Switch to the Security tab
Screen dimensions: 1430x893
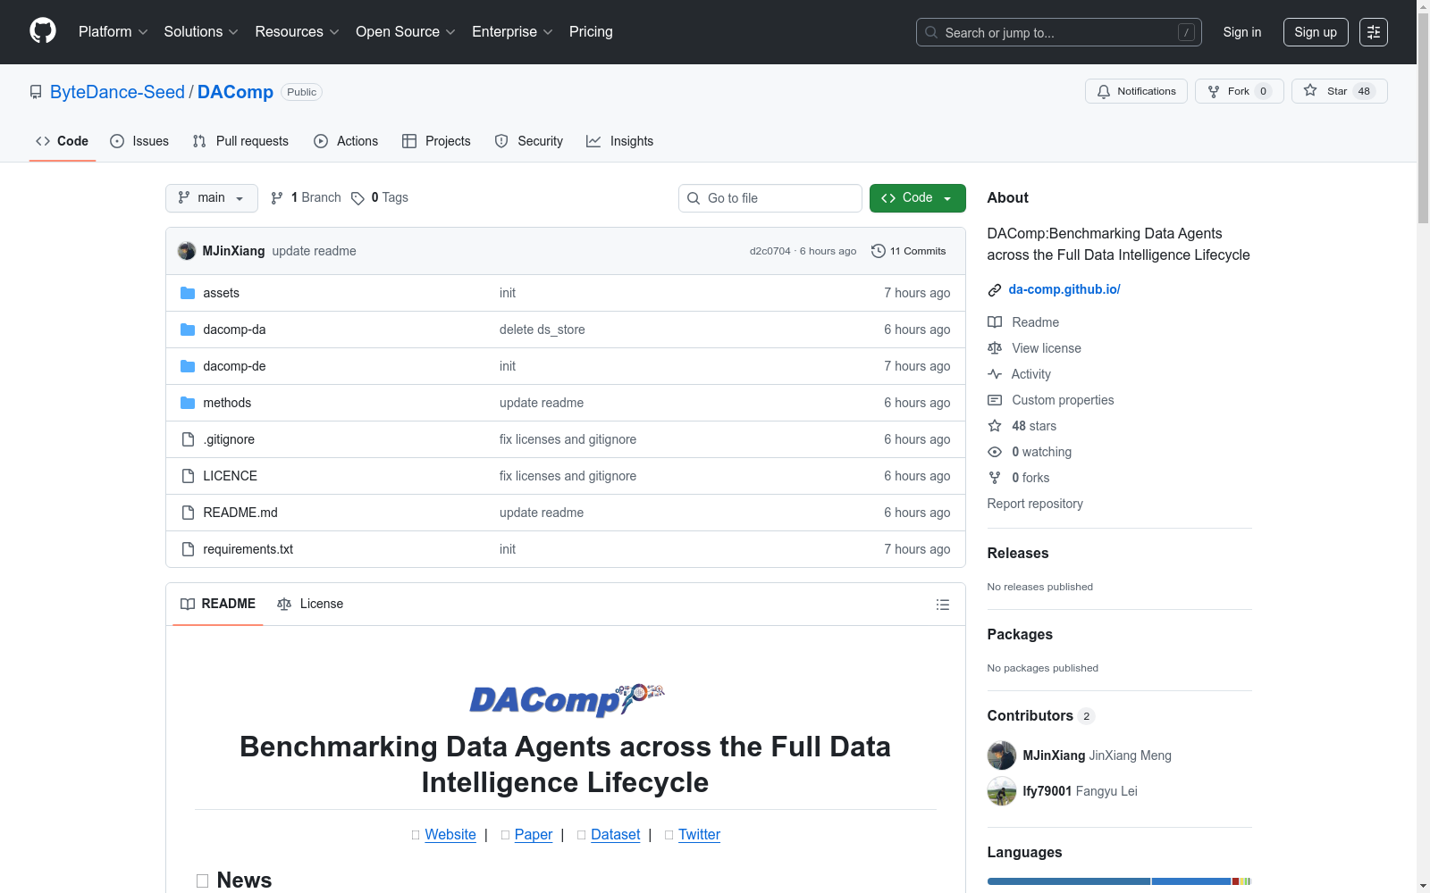[x=529, y=141]
